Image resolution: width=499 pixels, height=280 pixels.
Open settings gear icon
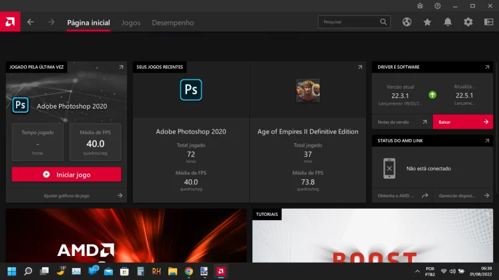point(468,22)
